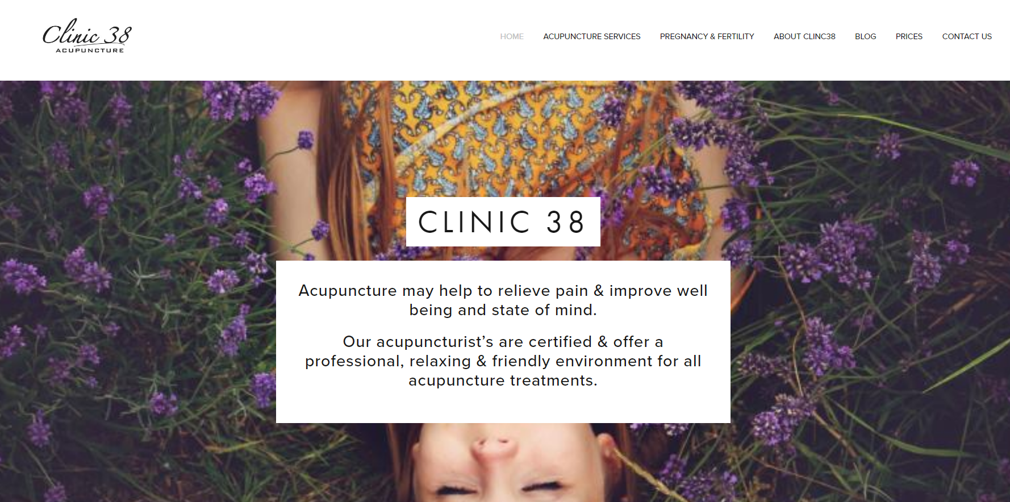
Task: Open the Home navigation link
Action: [x=512, y=36]
